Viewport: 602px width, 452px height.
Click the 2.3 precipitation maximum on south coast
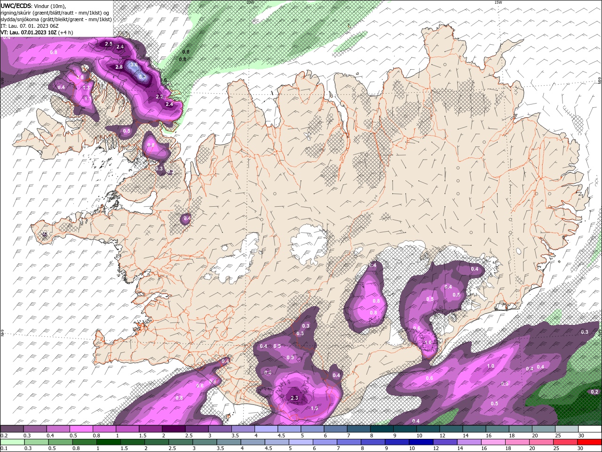pyautogui.click(x=295, y=398)
